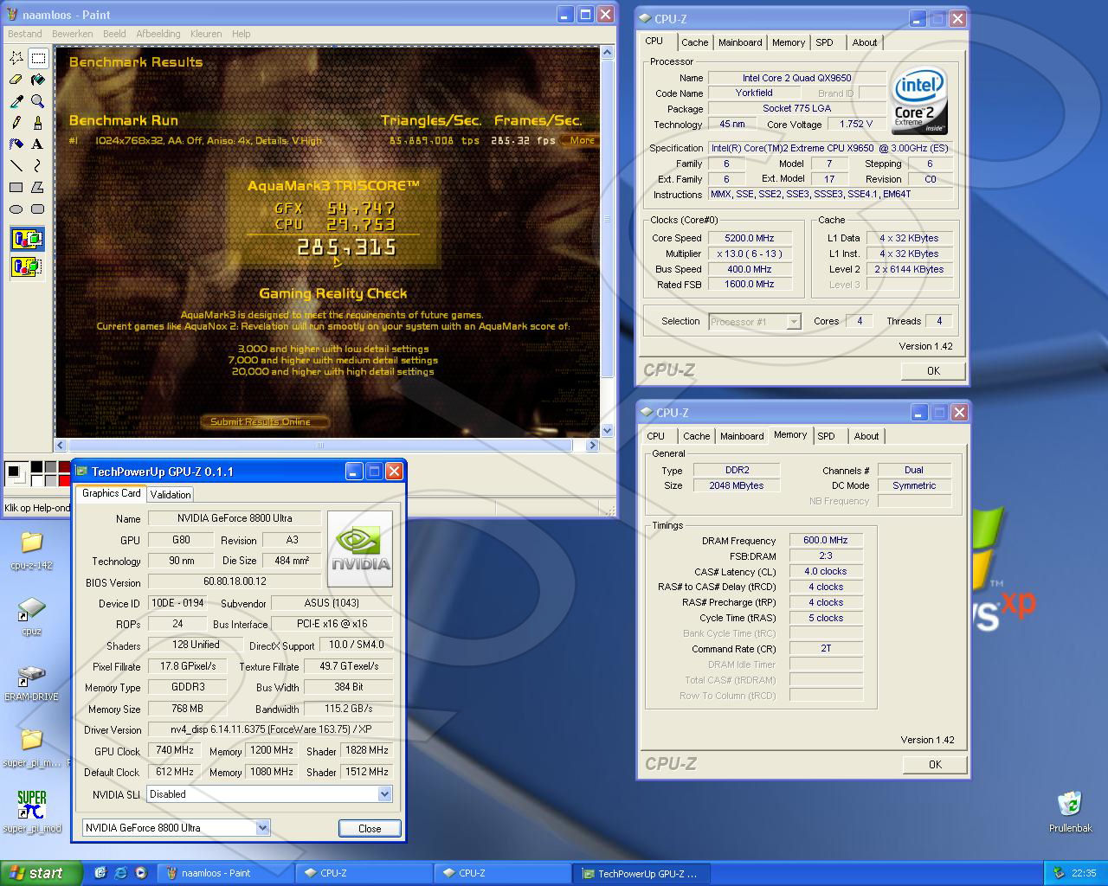Open the Bestand menu in Paint
The width and height of the screenshot is (1108, 886).
(25, 34)
